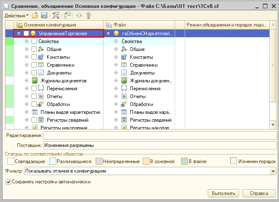
Task: Click the УправлениеТорговлей yellow configuration icon
Action: click(x=33, y=33)
